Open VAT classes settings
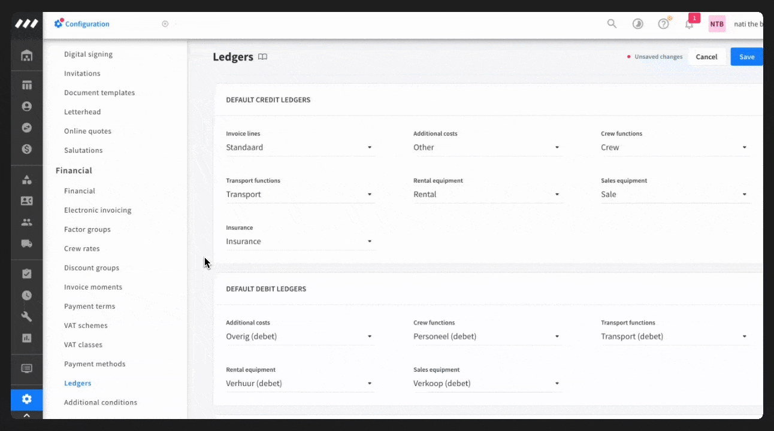This screenshot has width=774, height=431. tap(83, 345)
